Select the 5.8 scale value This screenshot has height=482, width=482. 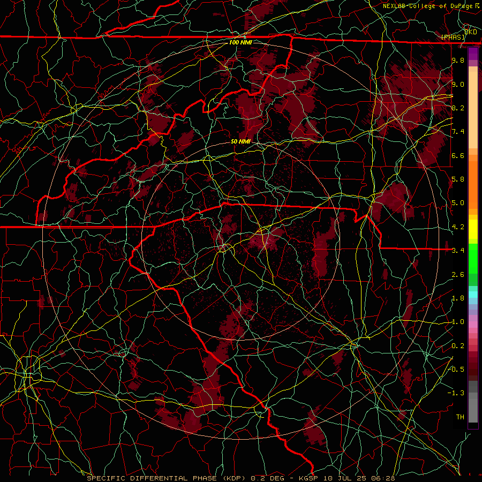point(458,179)
